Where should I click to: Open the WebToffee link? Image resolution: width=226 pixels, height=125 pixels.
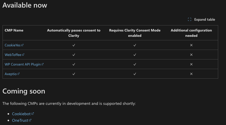coord(13,55)
